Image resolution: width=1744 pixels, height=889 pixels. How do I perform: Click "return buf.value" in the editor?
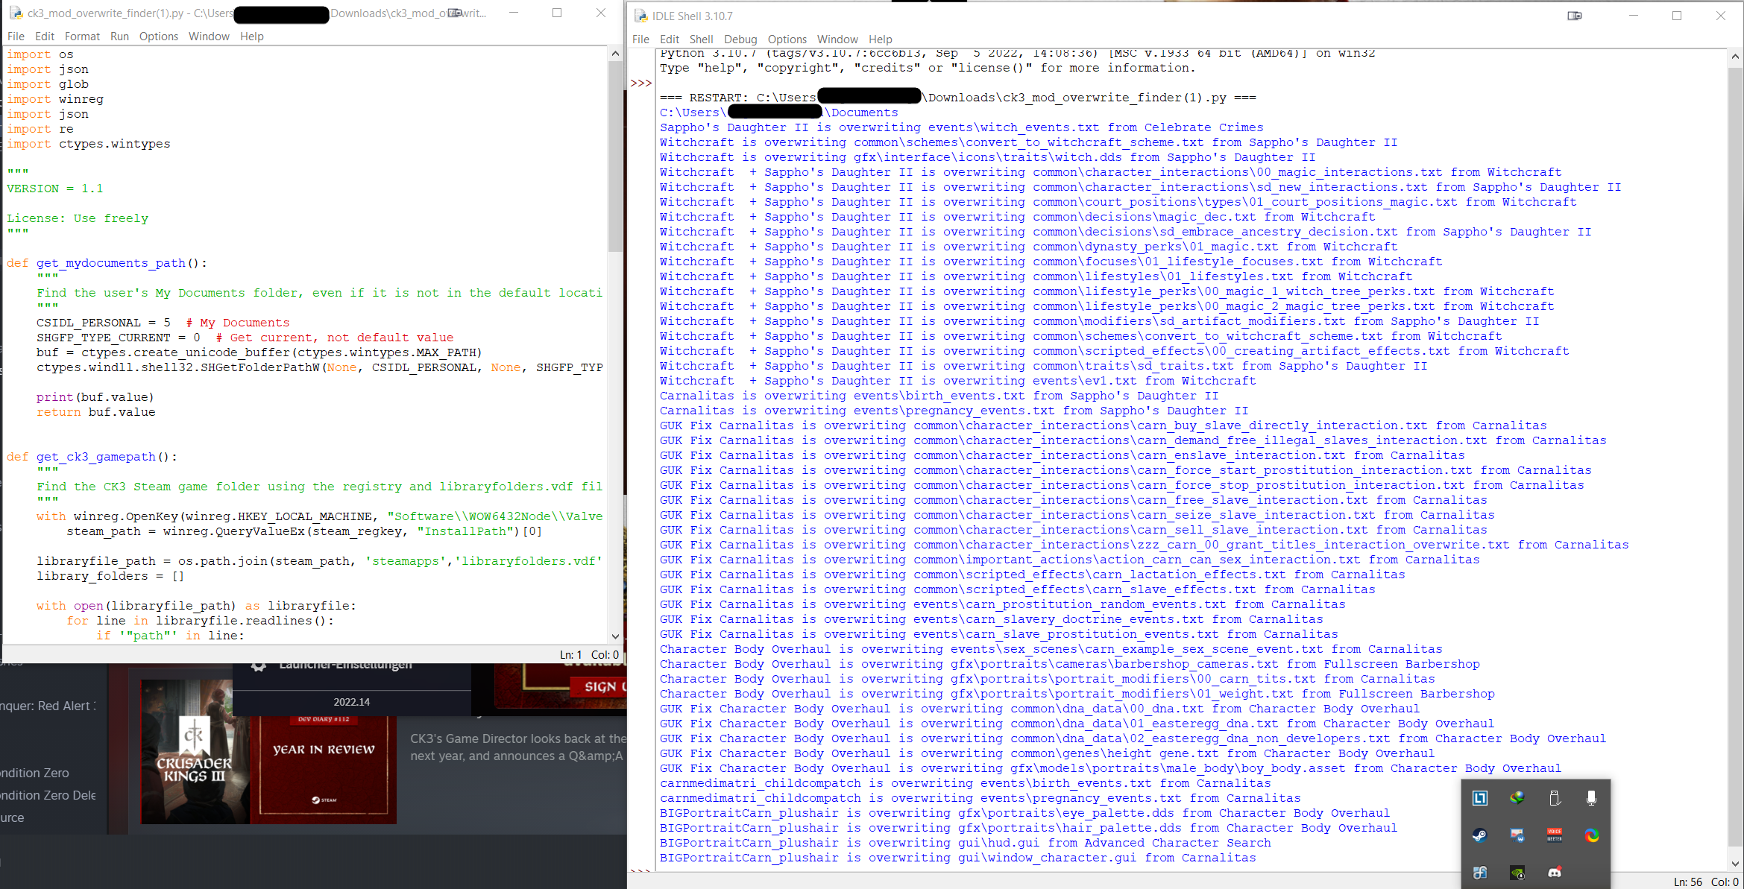(x=96, y=412)
